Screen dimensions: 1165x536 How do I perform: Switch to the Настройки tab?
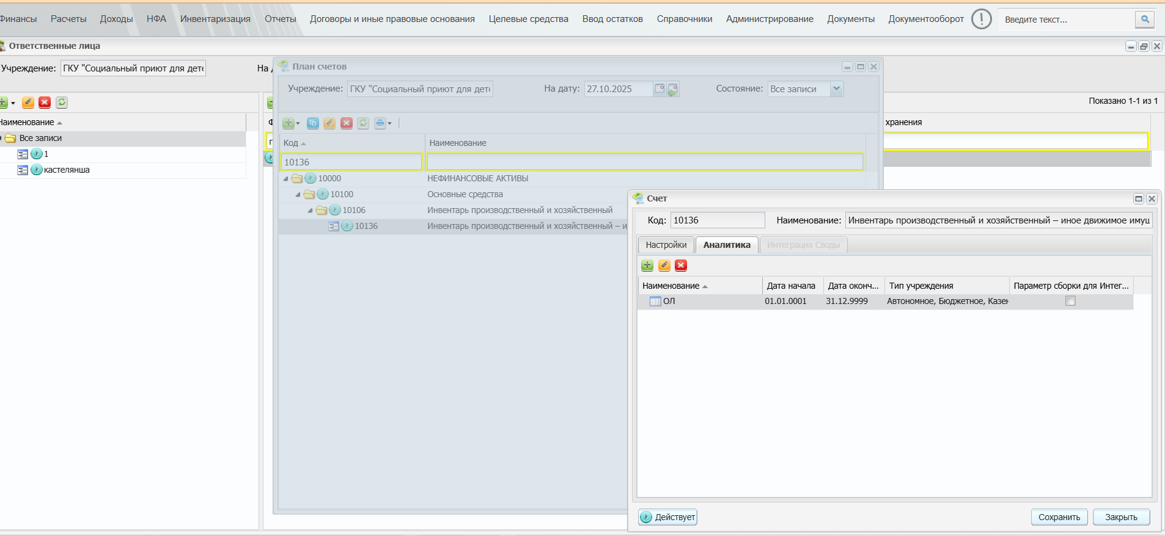(666, 245)
